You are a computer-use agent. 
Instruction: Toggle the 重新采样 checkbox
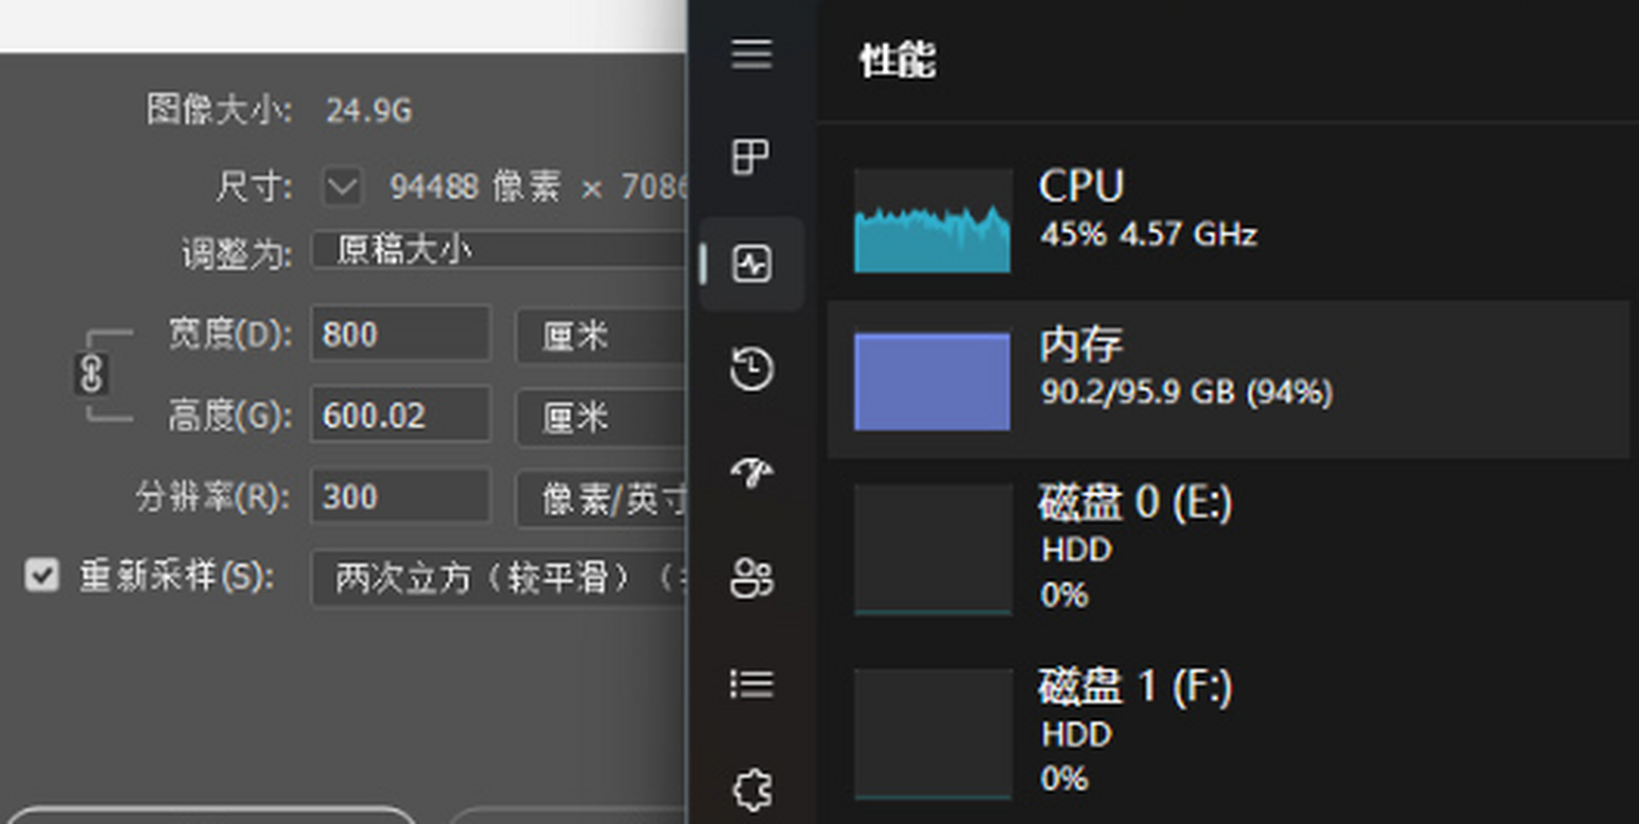42,574
